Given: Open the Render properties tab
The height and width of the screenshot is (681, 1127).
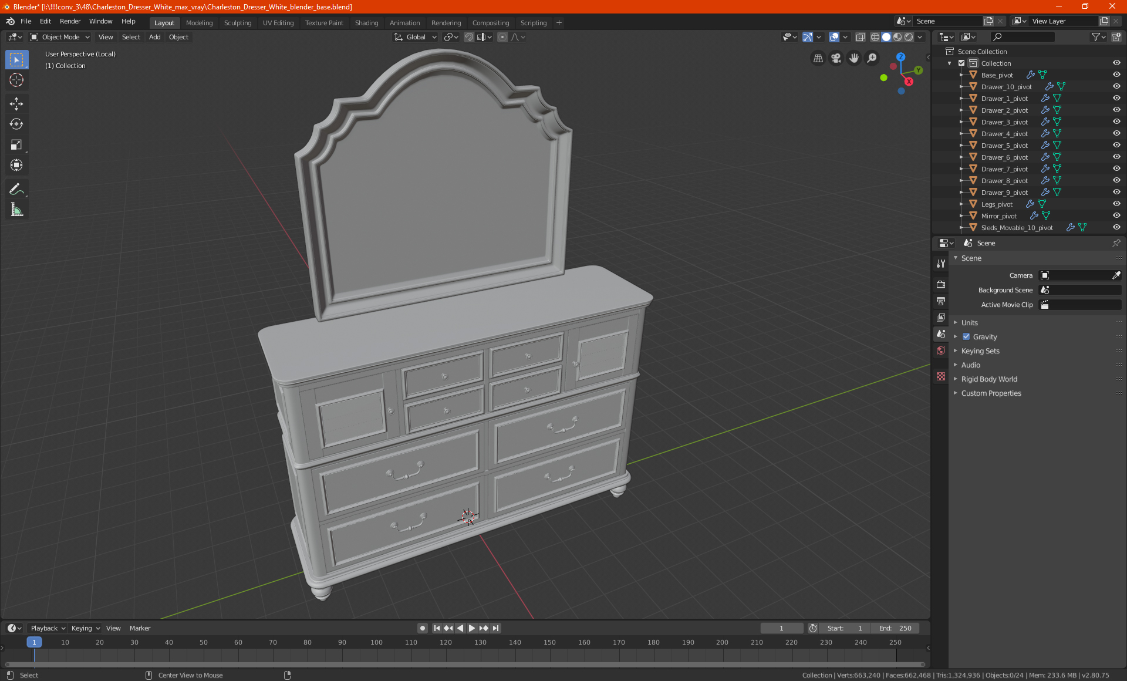Looking at the screenshot, I should pos(941,285).
